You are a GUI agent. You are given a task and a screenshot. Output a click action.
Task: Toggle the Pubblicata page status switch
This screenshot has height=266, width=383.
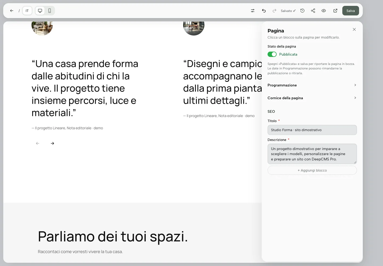[x=272, y=54]
